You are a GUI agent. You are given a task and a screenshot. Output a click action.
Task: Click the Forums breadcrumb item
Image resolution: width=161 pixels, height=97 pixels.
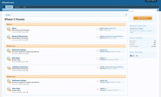[x=8, y=15]
